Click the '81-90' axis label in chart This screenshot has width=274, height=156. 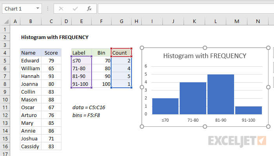pyautogui.click(x=221, y=120)
